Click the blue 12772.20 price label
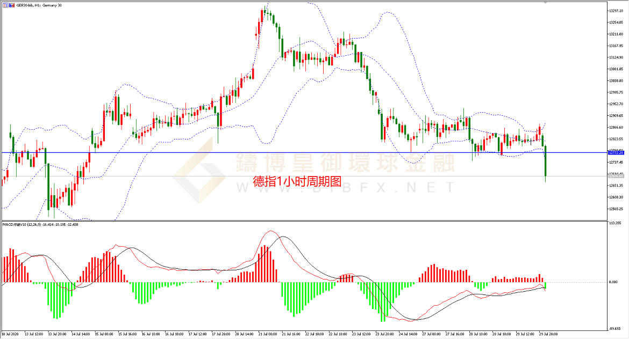Image resolution: width=629 pixels, height=339 pixels. click(616, 153)
